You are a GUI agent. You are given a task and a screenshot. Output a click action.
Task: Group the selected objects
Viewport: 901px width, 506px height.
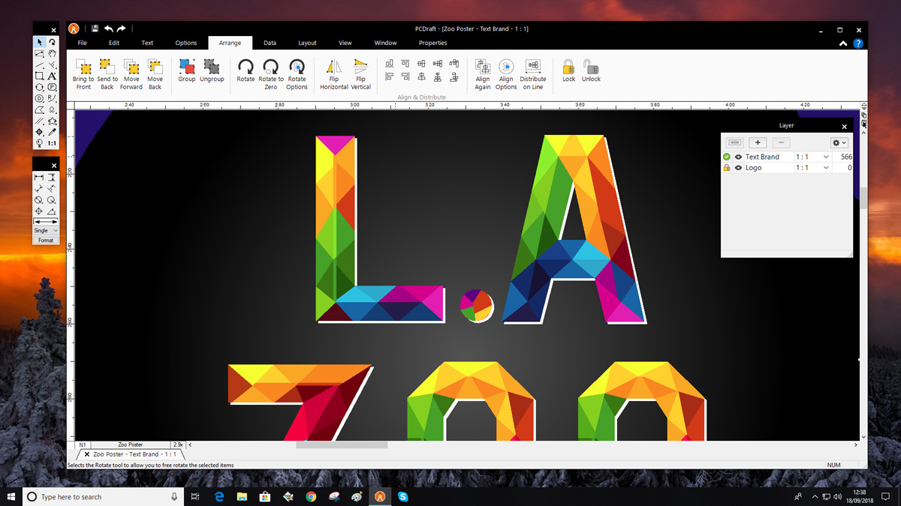186,68
